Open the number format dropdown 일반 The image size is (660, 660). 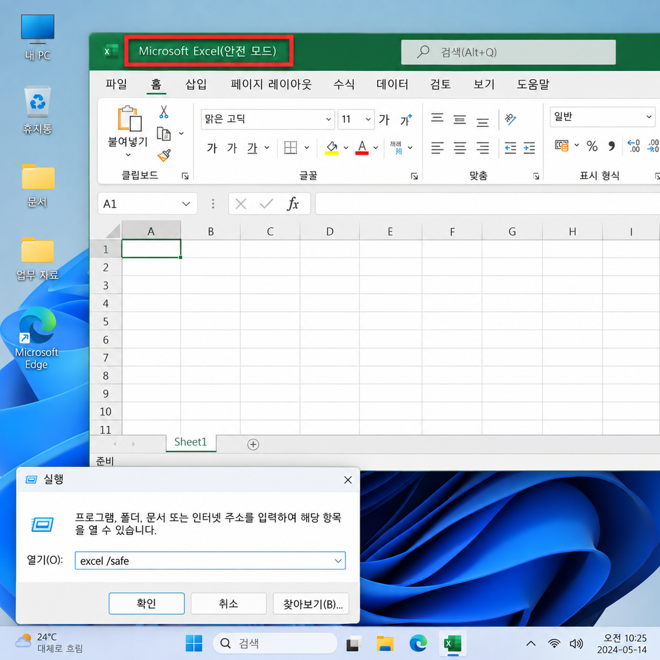(603, 117)
